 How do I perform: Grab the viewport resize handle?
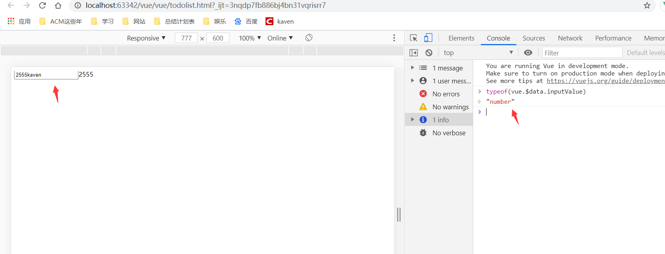(399, 215)
